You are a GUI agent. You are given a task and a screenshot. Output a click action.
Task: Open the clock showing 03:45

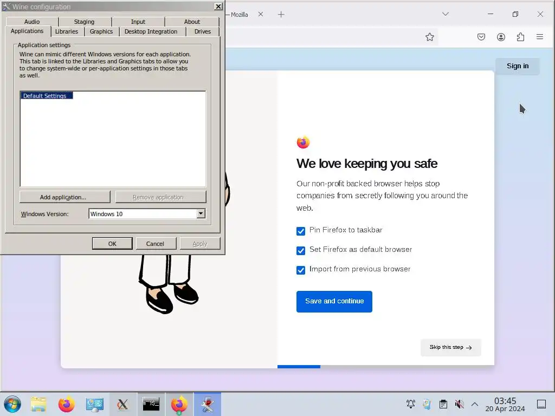pos(505,404)
